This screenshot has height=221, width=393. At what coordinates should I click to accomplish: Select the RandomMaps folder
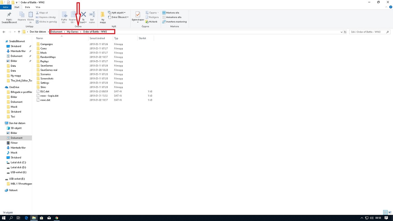48,57
